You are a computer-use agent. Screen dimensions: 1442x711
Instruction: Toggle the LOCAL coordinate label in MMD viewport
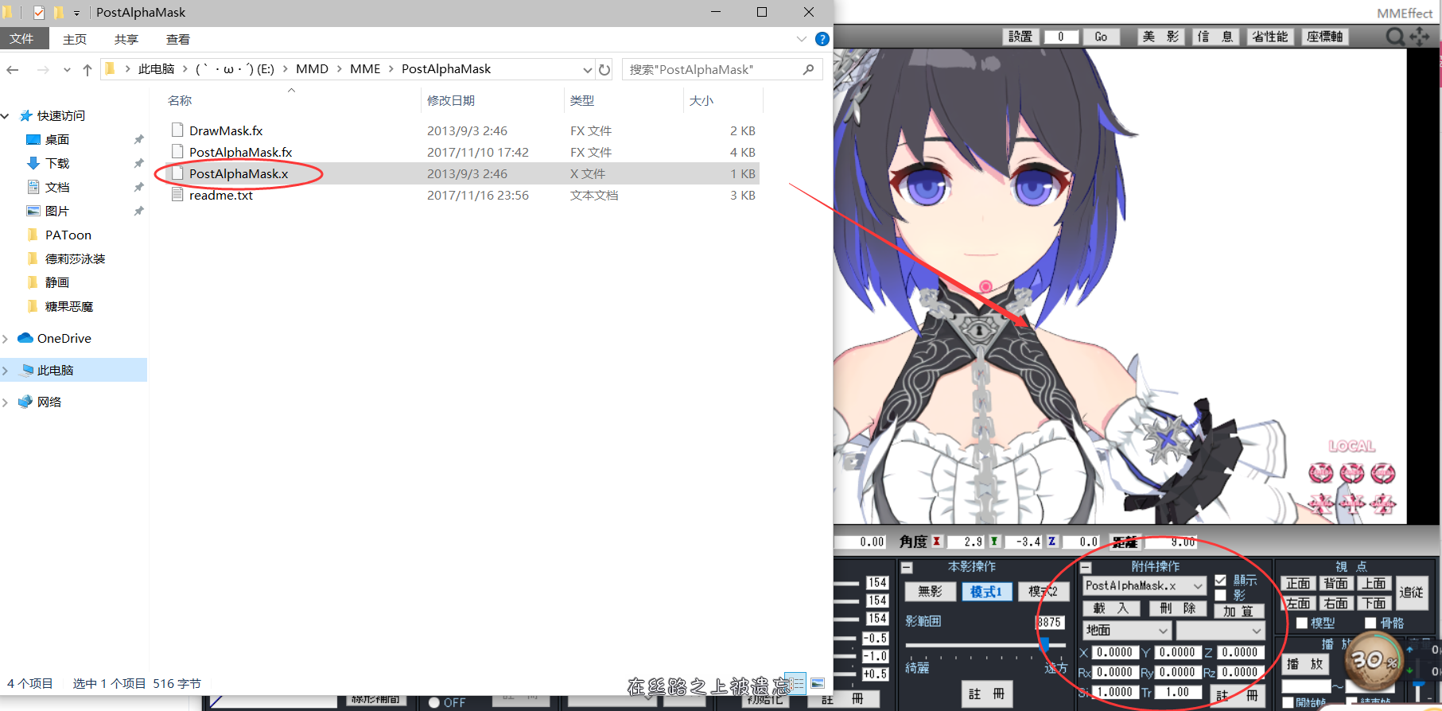coord(1352,446)
